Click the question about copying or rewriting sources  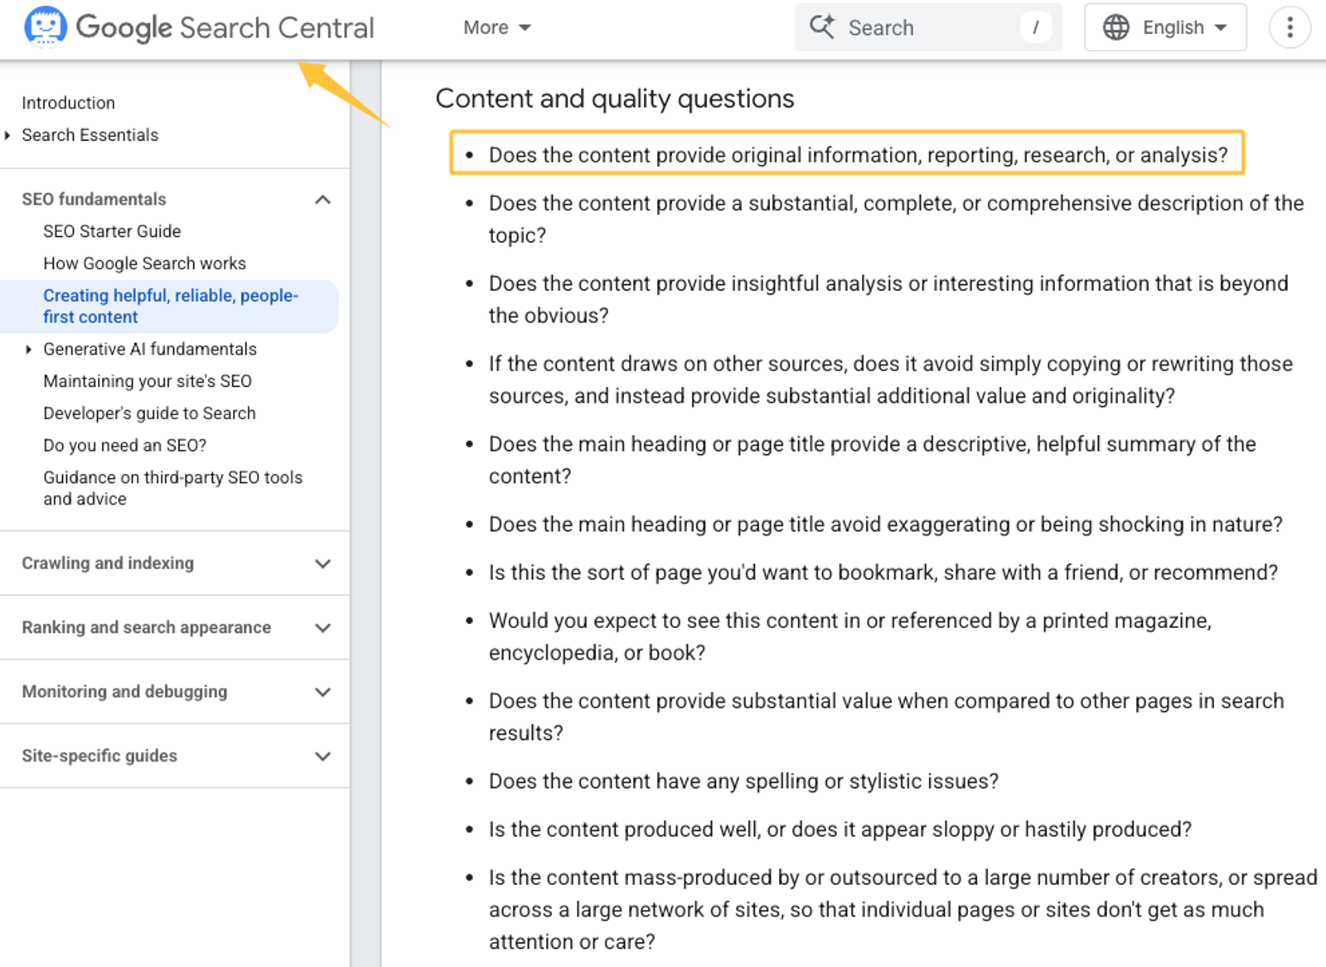click(x=891, y=380)
